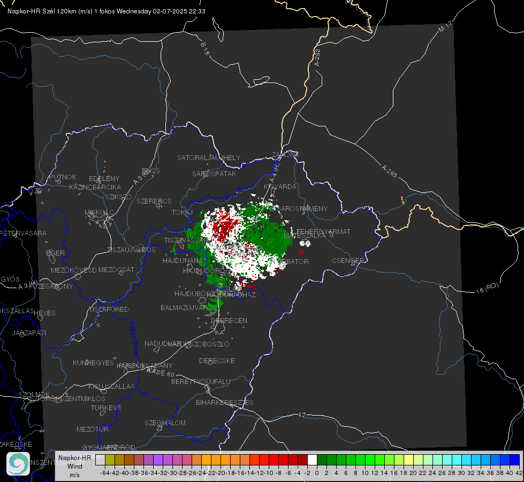Click the 'A42/E 60' road label
Screen dimensions: 524x482
coord(161,372)
